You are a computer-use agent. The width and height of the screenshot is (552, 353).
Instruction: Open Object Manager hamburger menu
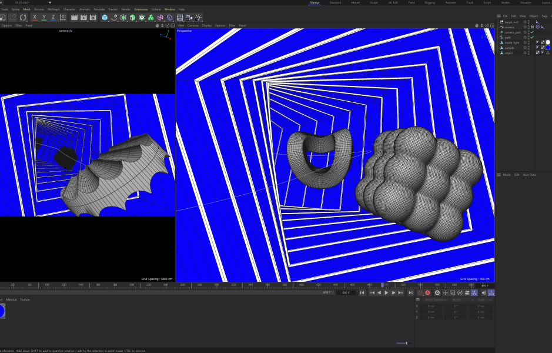tap(499, 16)
